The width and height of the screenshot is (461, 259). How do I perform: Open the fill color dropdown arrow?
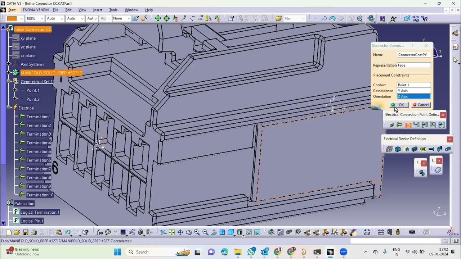(x=21, y=18)
